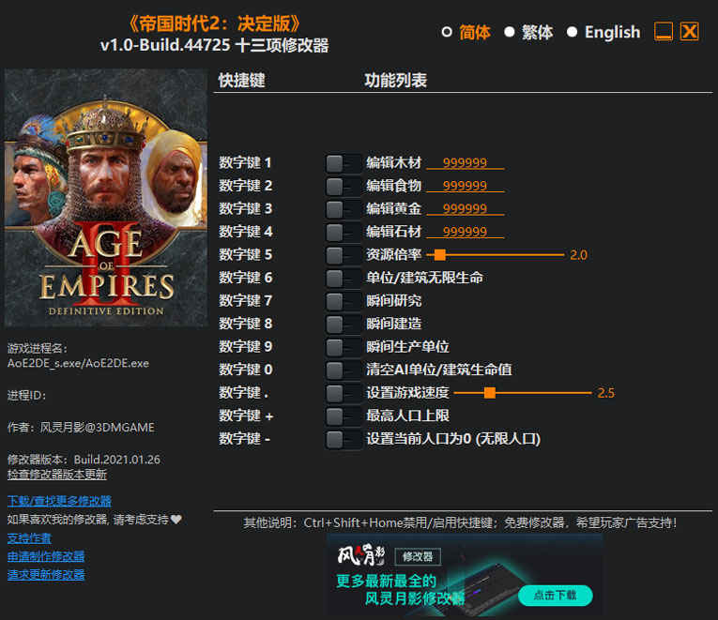This screenshot has height=620, width=718.
Task: Toggle the 编辑石材 (edit stone) switch
Action: [343, 232]
